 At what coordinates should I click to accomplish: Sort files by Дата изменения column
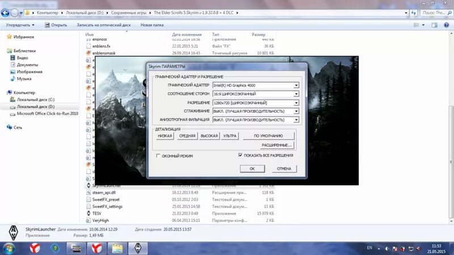[187, 35]
